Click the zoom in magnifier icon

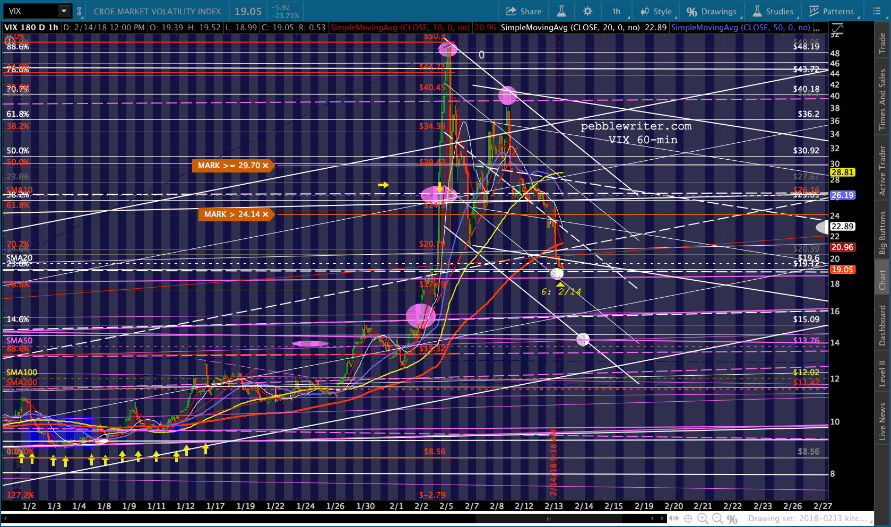tap(703, 519)
